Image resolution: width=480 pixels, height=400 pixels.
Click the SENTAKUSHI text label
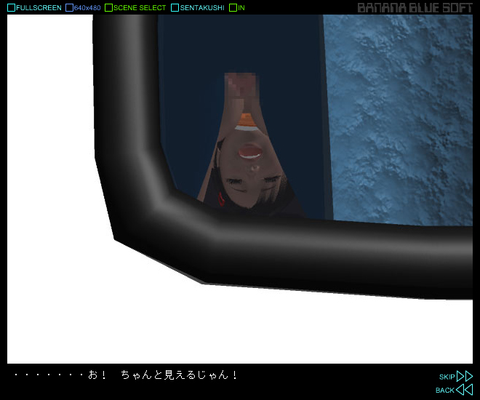click(202, 8)
